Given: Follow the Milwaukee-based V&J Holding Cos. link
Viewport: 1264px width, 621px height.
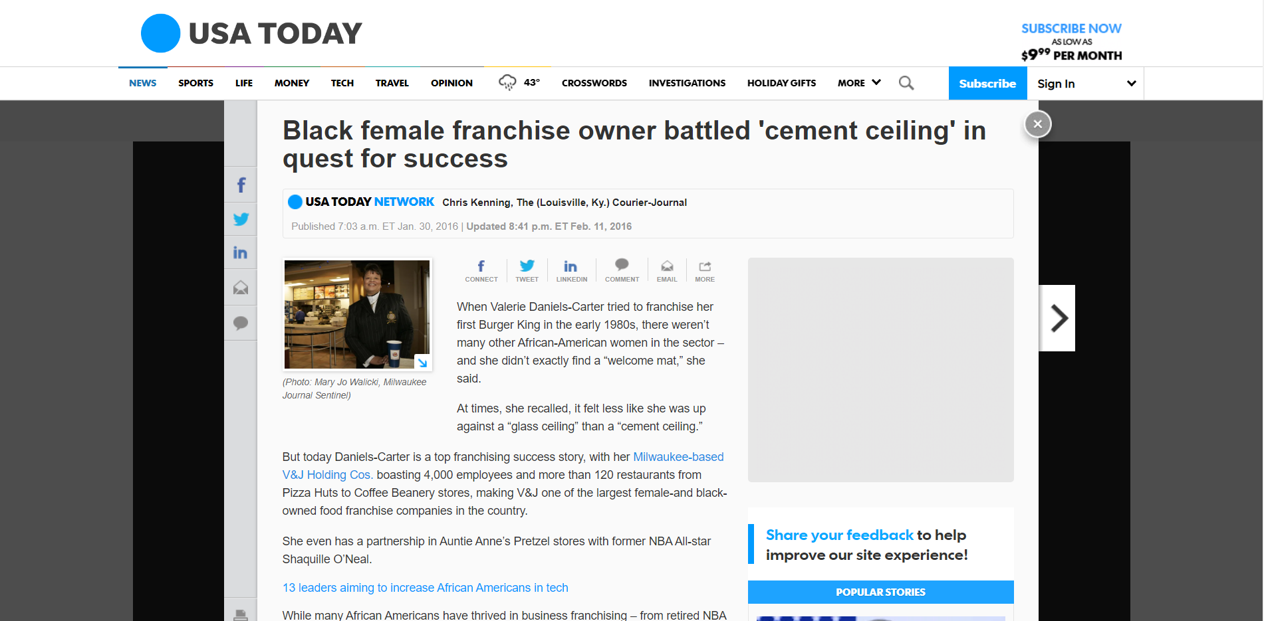Looking at the screenshot, I should [x=503, y=466].
